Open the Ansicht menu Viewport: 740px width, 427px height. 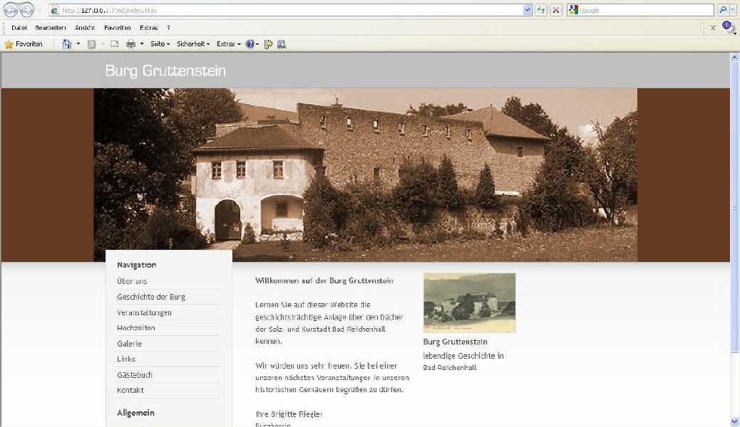[85, 28]
